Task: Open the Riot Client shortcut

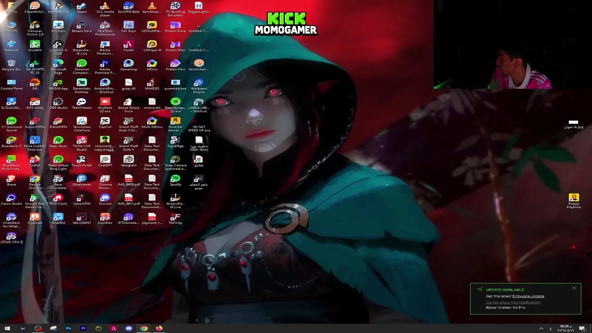Action: (x=58, y=200)
